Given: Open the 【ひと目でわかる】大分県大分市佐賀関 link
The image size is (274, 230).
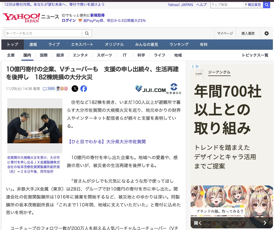Looking at the screenshot, I should (107, 142).
